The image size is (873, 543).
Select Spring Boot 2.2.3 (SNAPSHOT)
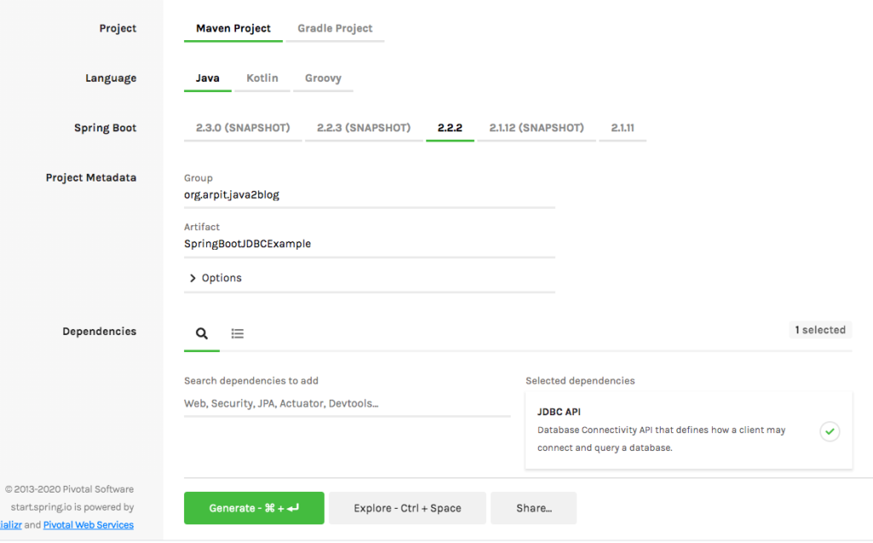coord(364,127)
